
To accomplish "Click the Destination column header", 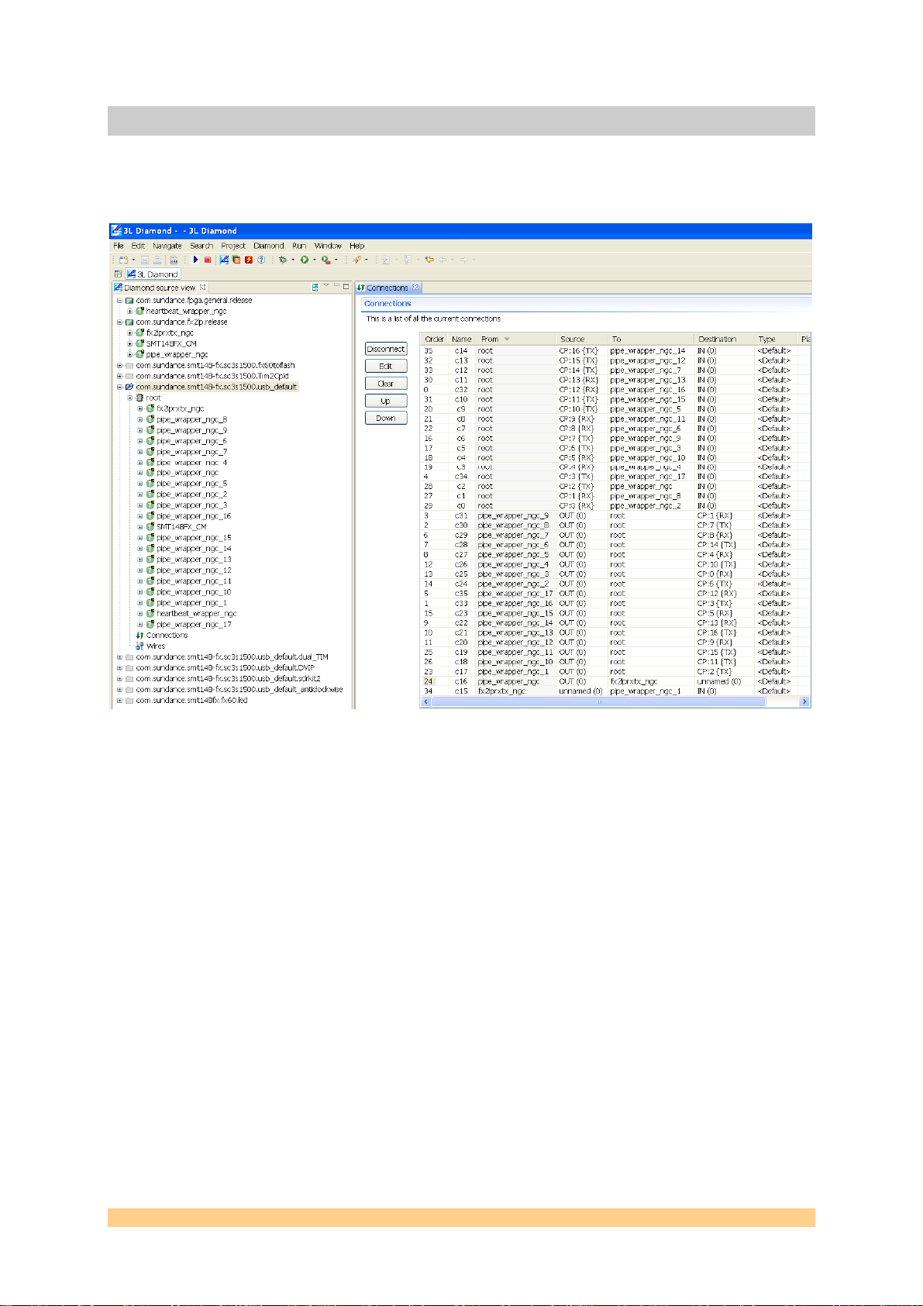I will tap(723, 339).
